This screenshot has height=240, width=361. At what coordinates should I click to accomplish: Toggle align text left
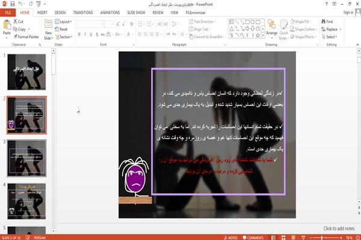tap(140, 34)
